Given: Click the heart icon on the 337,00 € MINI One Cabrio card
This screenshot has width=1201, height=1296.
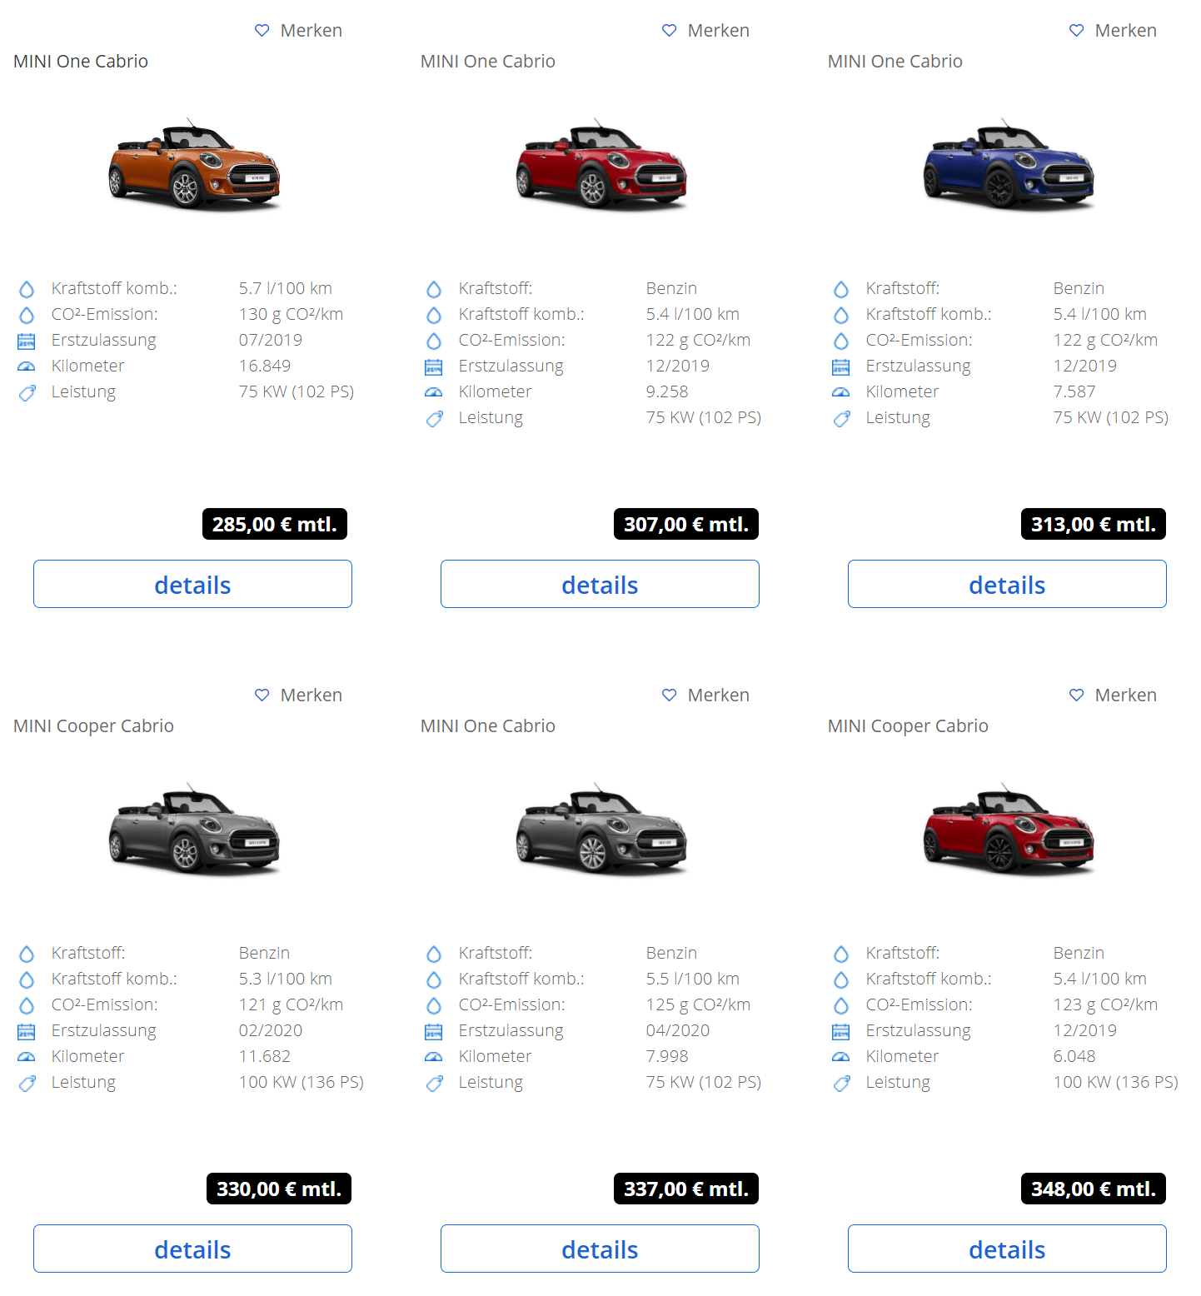Looking at the screenshot, I should [x=669, y=695].
